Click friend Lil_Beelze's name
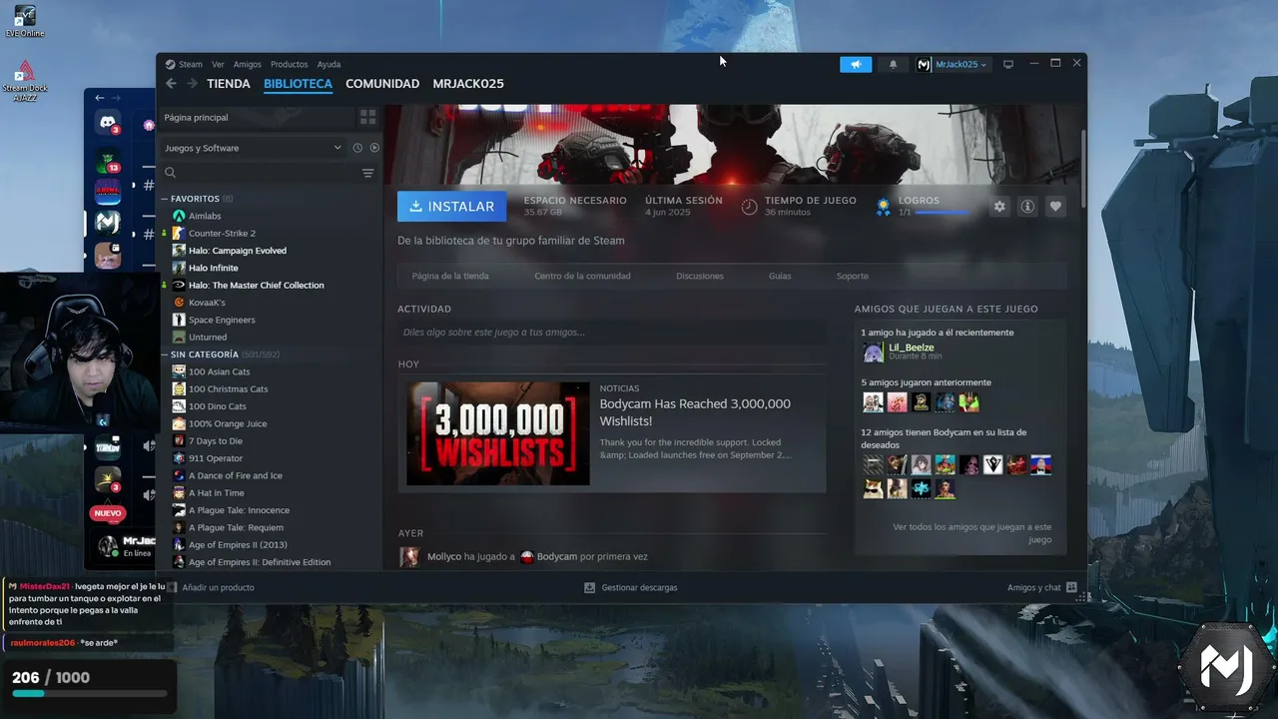 click(x=912, y=348)
